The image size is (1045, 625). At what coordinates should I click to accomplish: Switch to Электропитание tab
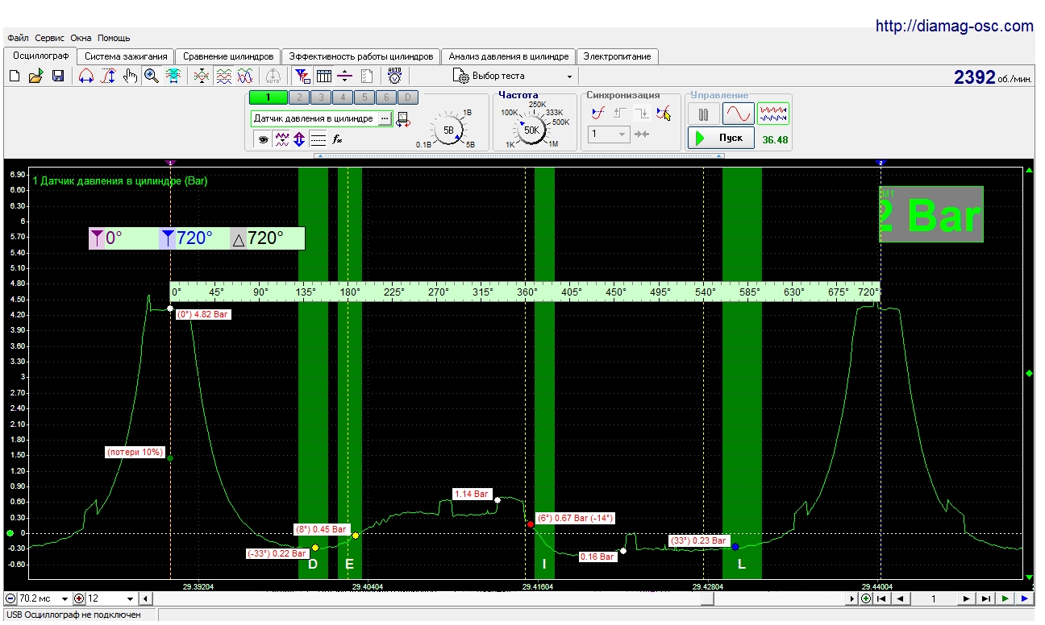618,56
